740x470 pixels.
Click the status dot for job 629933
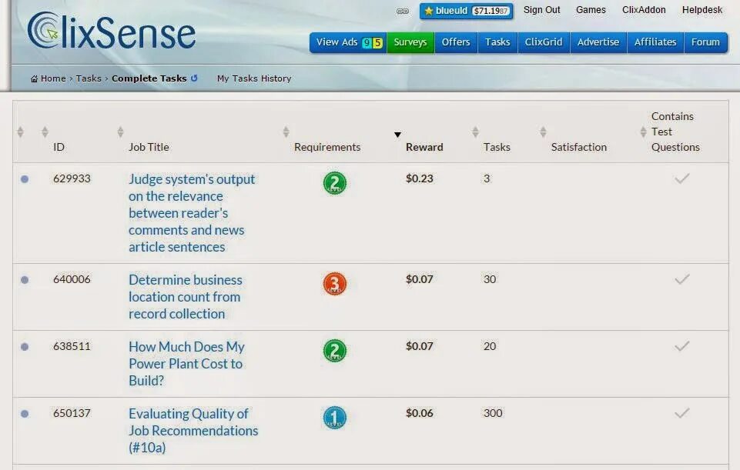click(x=25, y=179)
